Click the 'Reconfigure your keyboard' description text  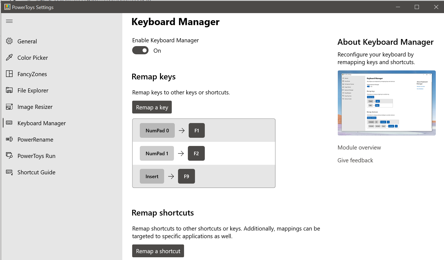(376, 58)
